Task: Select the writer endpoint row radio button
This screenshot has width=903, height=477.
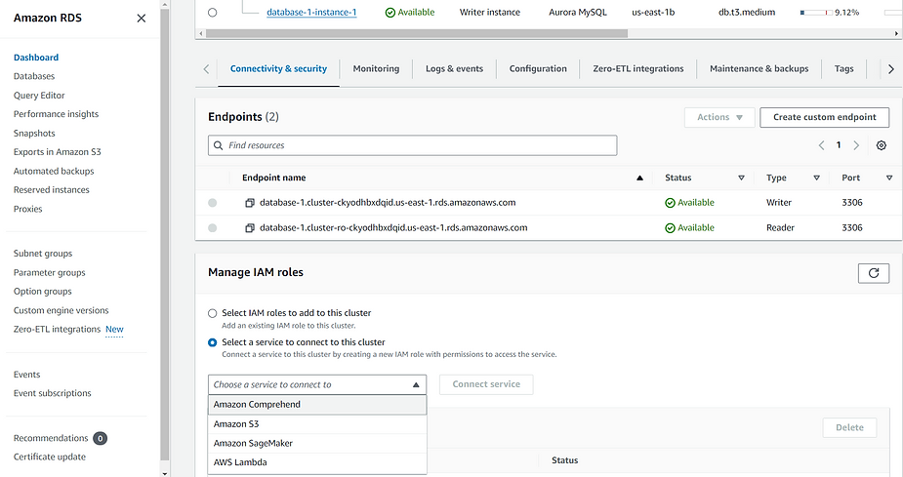Action: coord(213,203)
